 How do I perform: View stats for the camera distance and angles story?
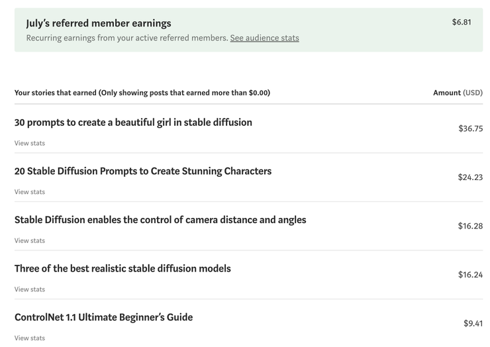click(x=30, y=240)
